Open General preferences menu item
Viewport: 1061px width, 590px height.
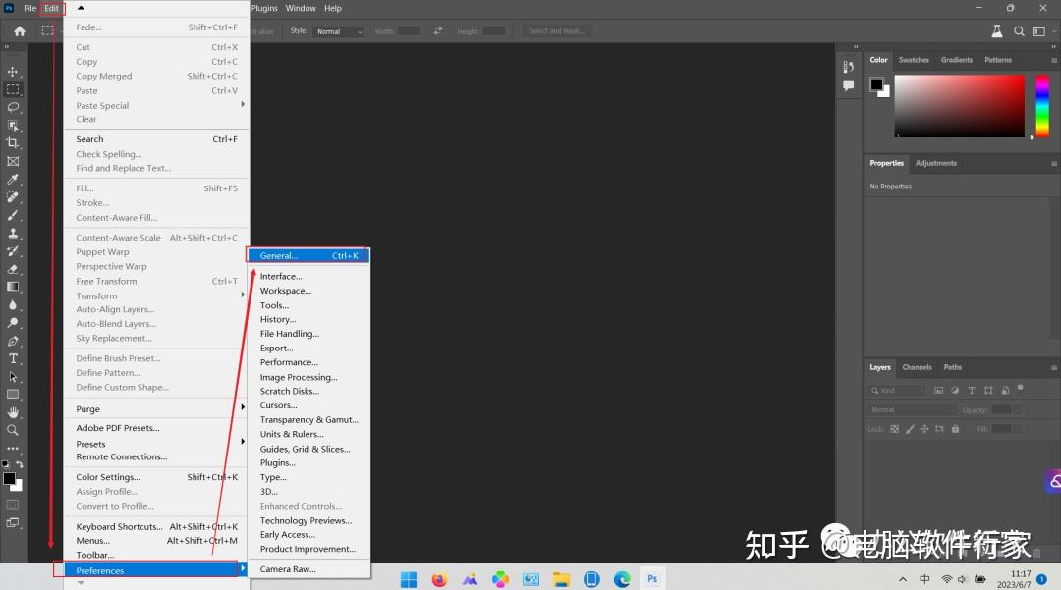[308, 255]
